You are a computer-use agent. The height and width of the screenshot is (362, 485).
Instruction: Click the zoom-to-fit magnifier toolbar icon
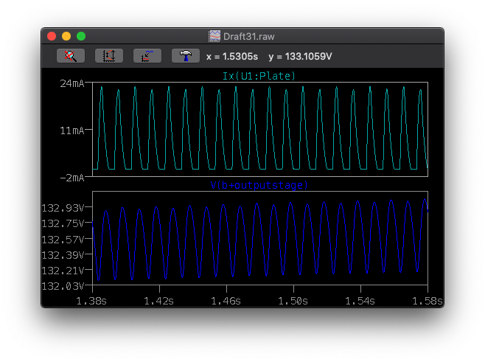tap(71, 56)
